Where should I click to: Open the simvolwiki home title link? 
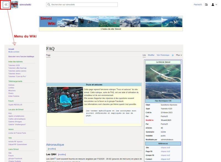pyautogui.click(x=25, y=5)
